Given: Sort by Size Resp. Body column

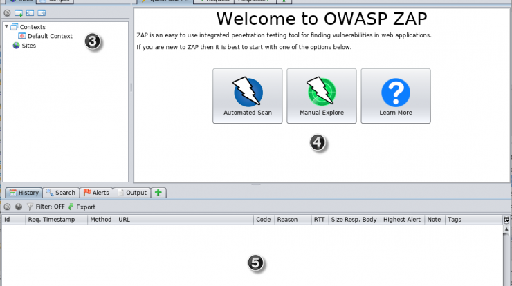Looking at the screenshot, I should tap(355, 220).
